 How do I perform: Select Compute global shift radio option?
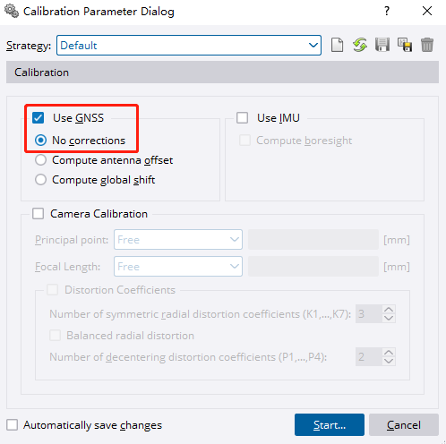(40, 180)
